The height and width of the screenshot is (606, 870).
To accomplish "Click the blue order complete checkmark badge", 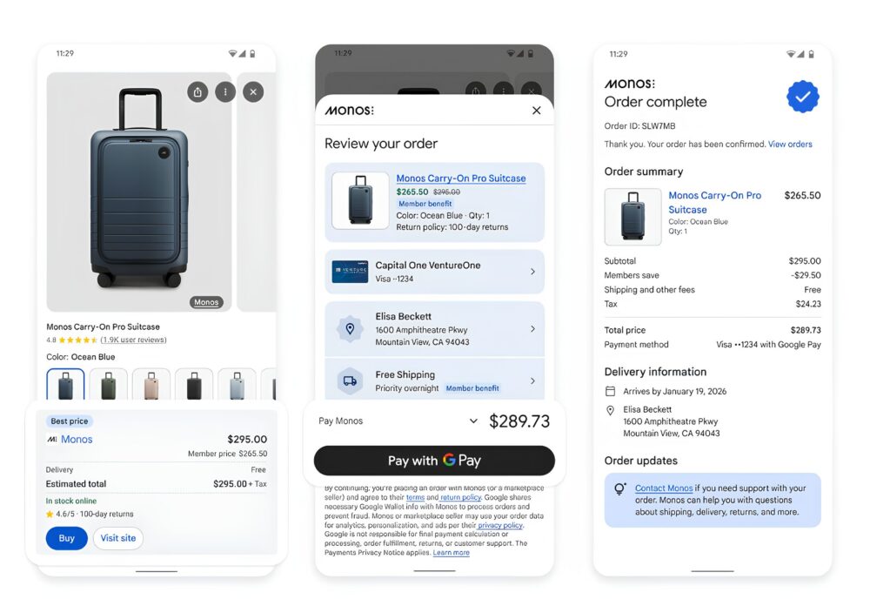I will [x=802, y=97].
